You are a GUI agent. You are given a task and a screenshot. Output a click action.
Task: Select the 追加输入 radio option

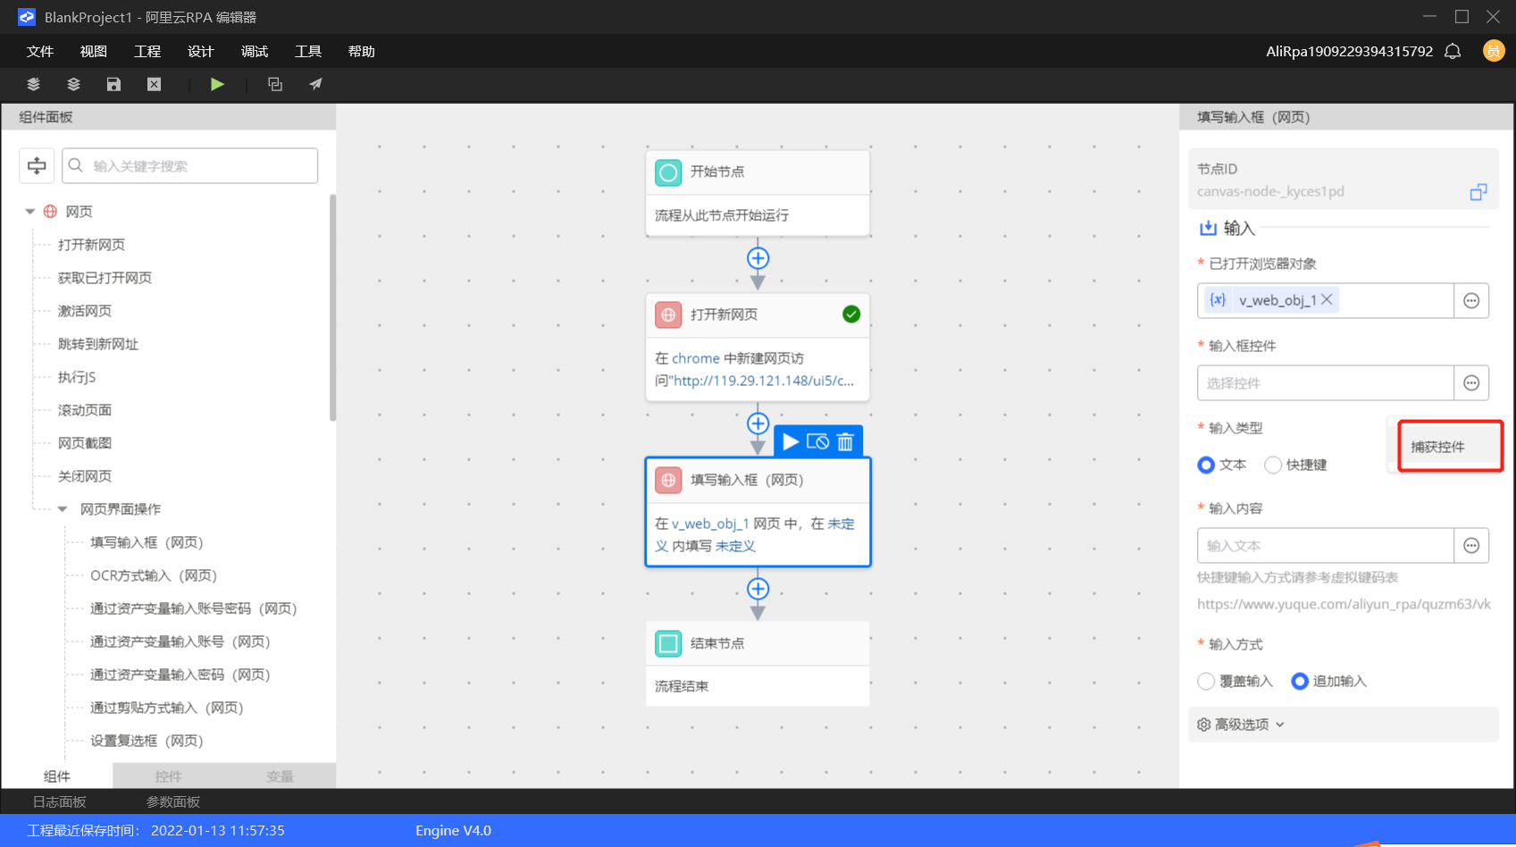point(1300,681)
